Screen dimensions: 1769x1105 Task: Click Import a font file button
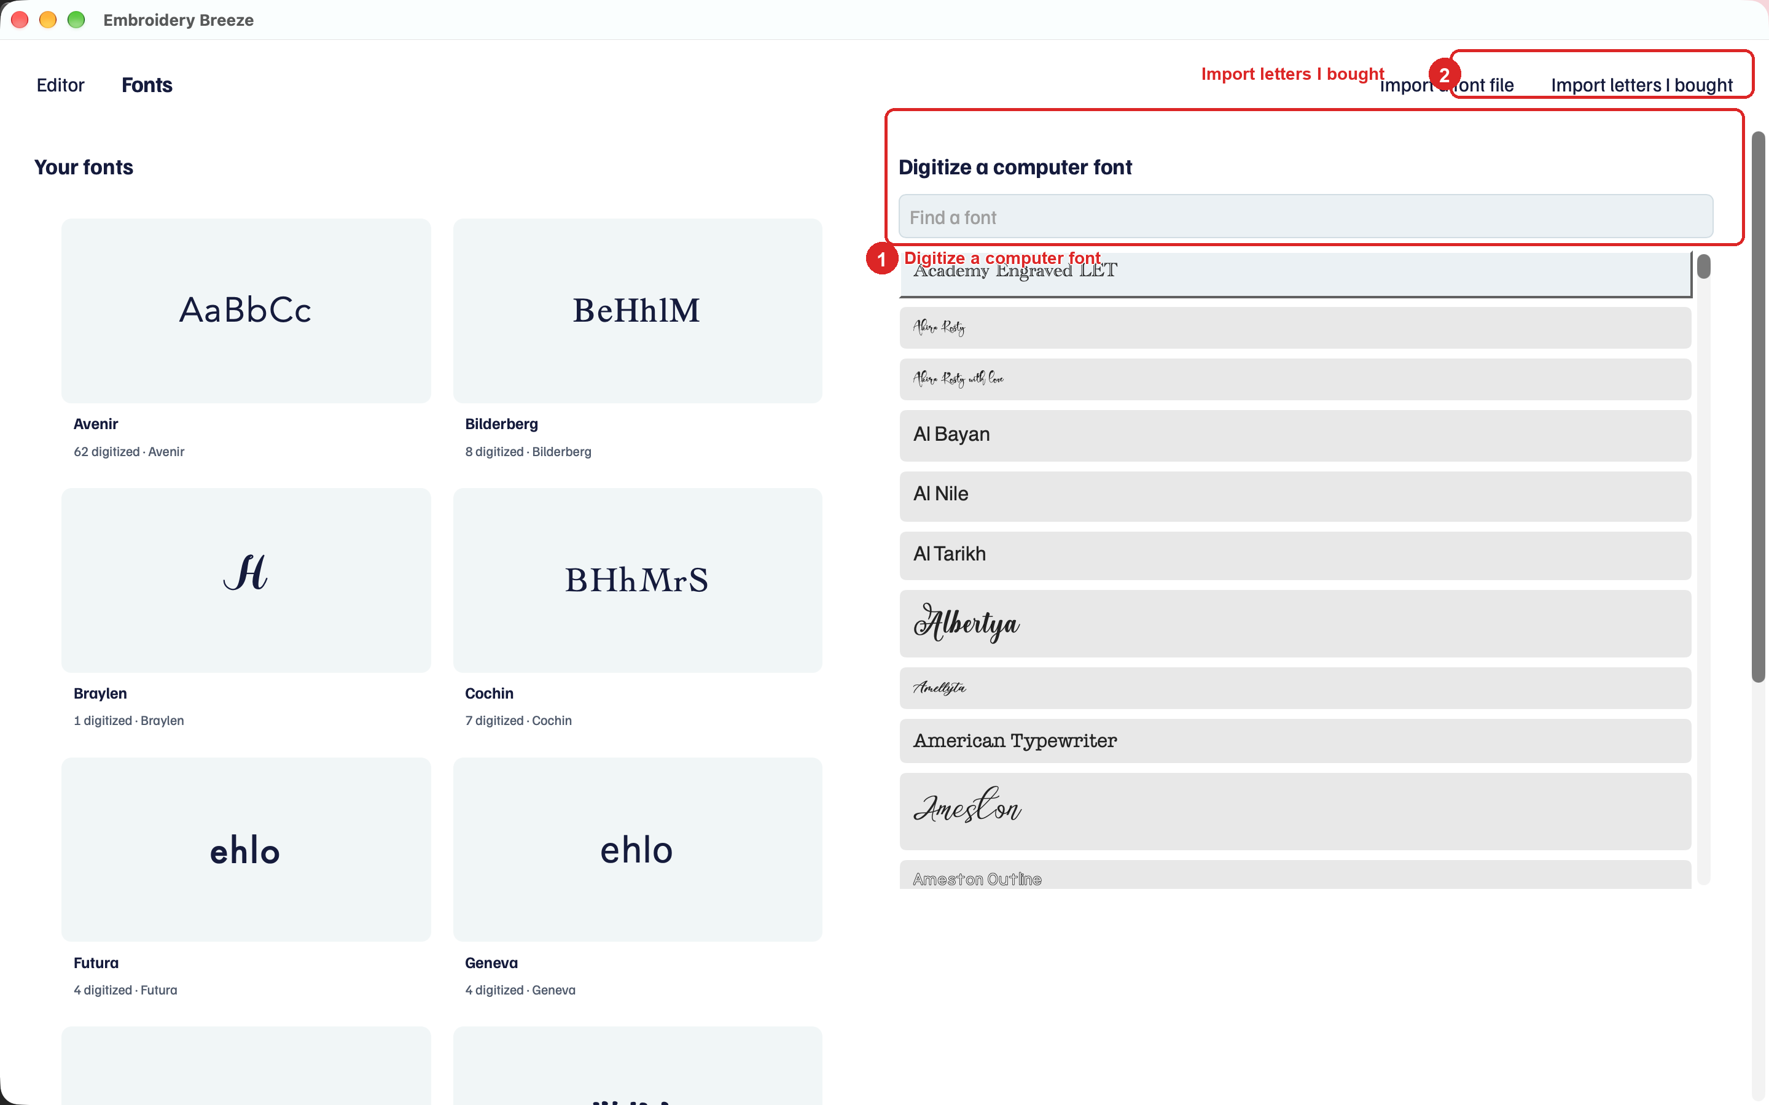click(1447, 85)
